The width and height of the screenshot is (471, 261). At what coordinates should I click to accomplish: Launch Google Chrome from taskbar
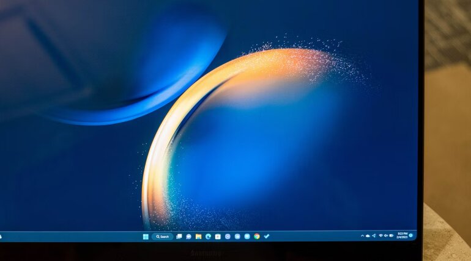(257, 237)
